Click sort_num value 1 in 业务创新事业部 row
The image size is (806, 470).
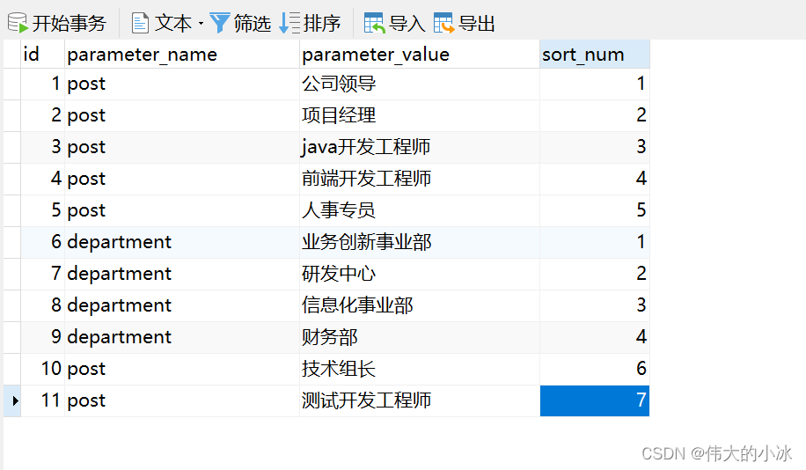click(x=595, y=242)
